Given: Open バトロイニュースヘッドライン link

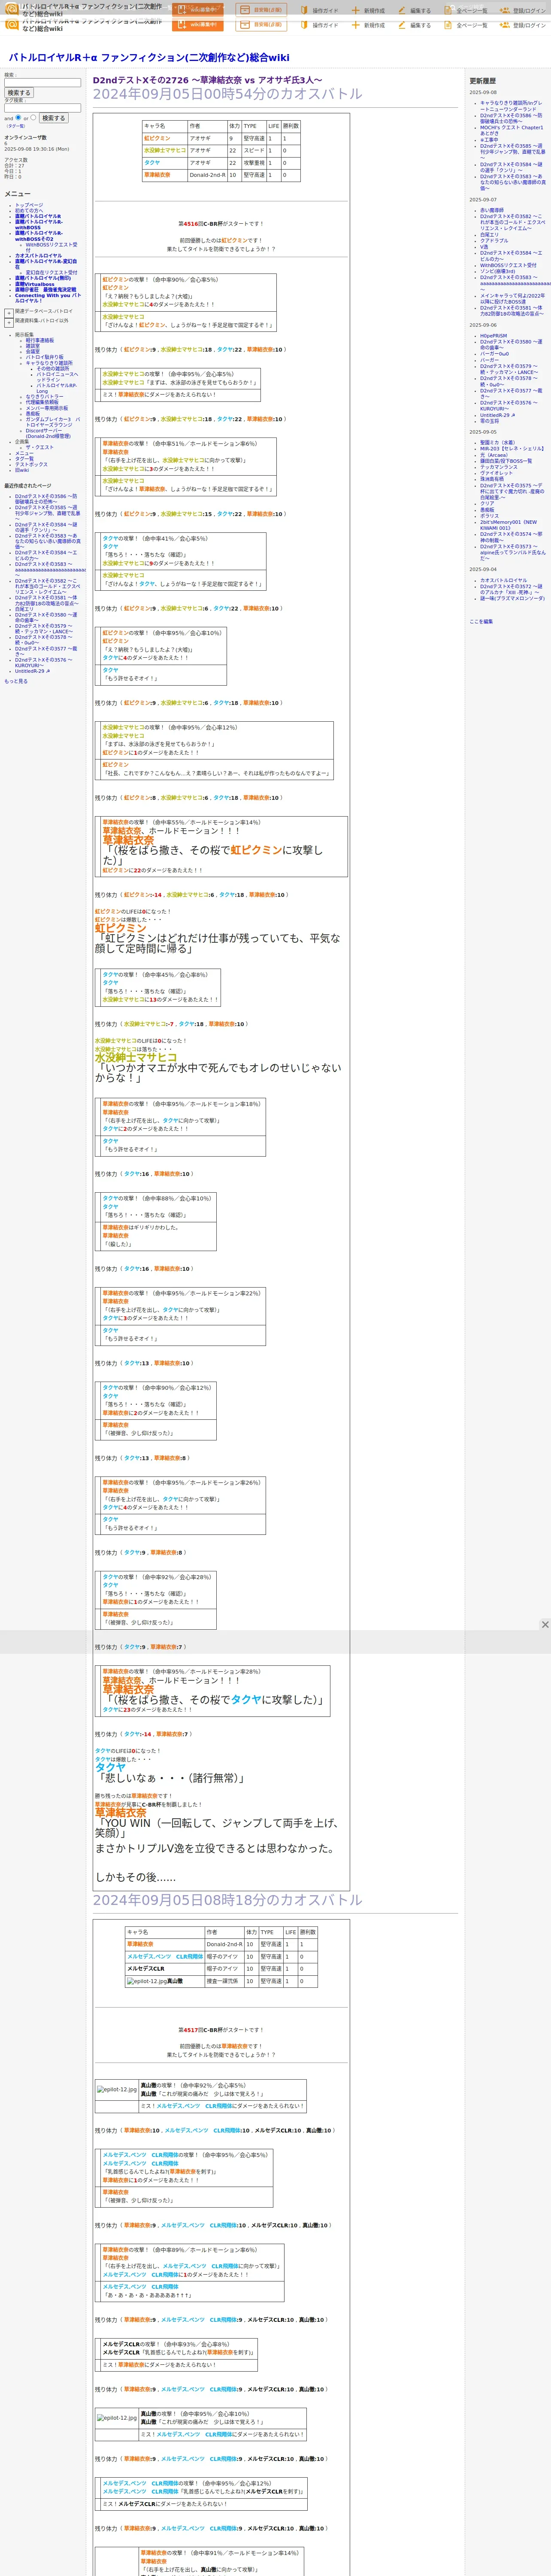Looking at the screenshot, I should tap(57, 377).
